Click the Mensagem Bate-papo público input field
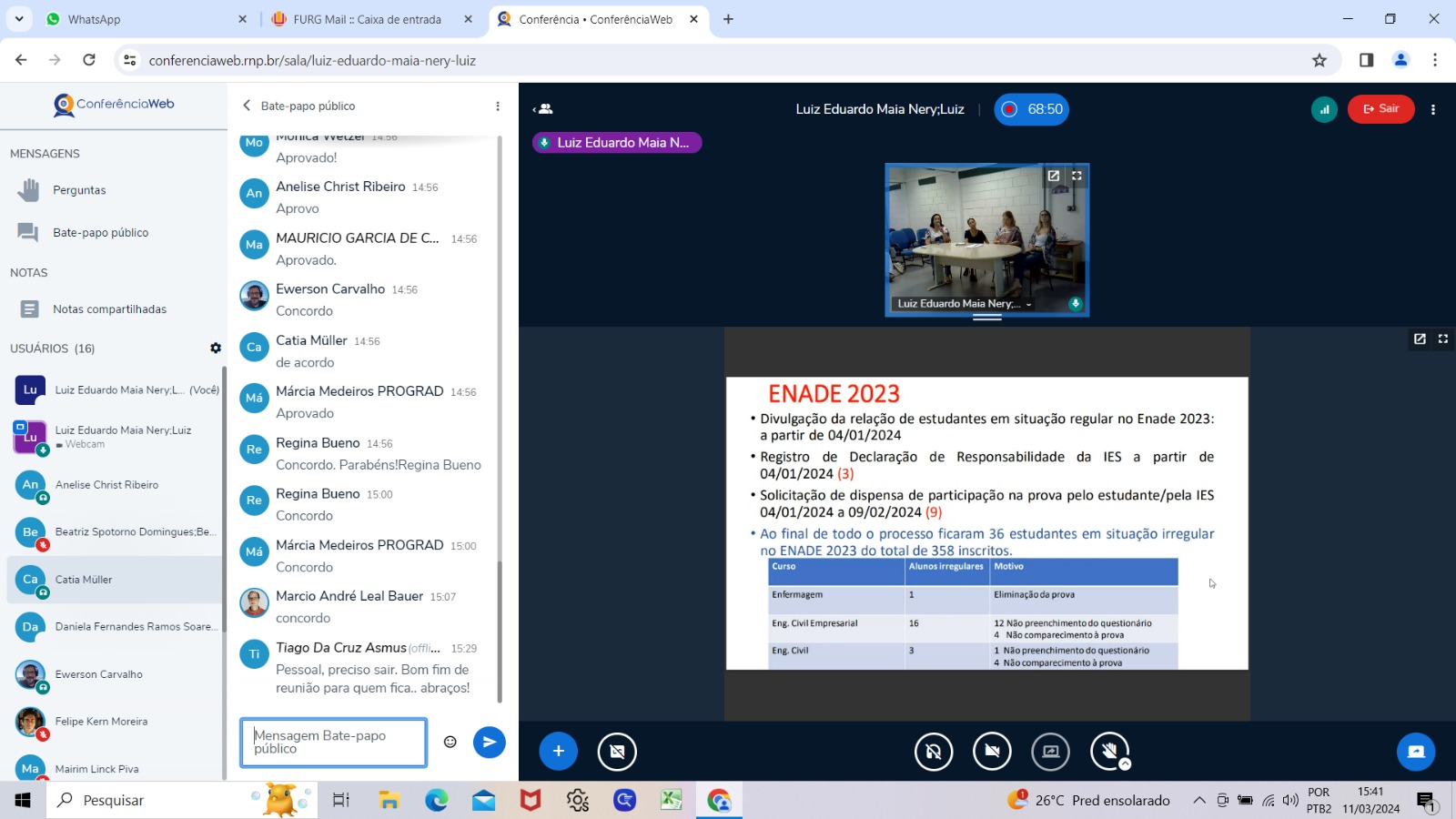Viewport: 1456px width, 819px height. point(333,742)
